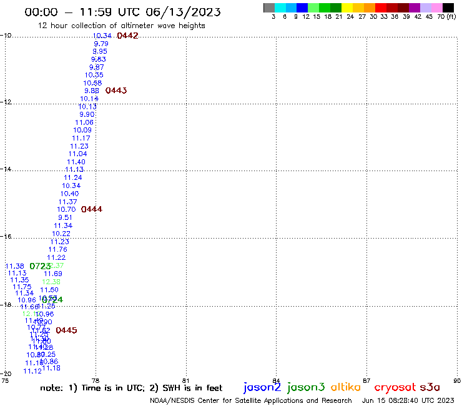
Task: Click the wave height value 11.17
Action: pyautogui.click(x=81, y=138)
